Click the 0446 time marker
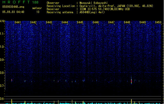 [x=96, y=22]
